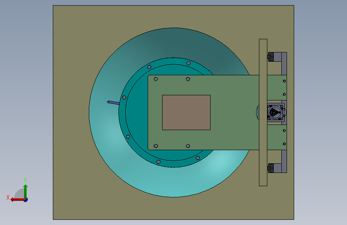347x225 pixels.
Task: Click the green Y axis of orientation triad
Action: pyautogui.click(x=26, y=191)
